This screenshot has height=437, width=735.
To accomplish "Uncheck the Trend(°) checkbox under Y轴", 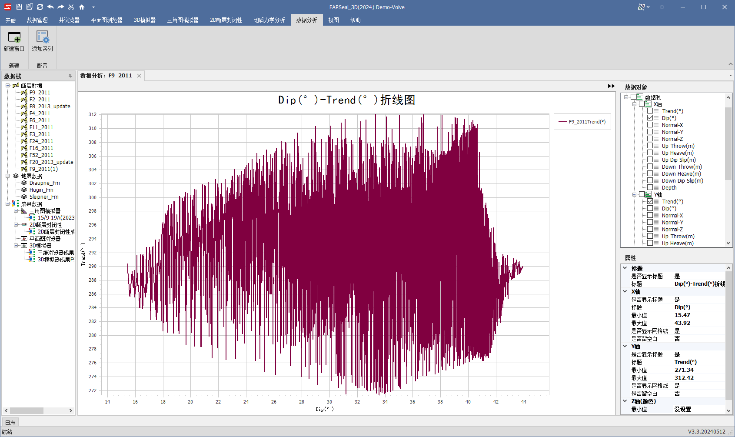I will click(x=650, y=201).
